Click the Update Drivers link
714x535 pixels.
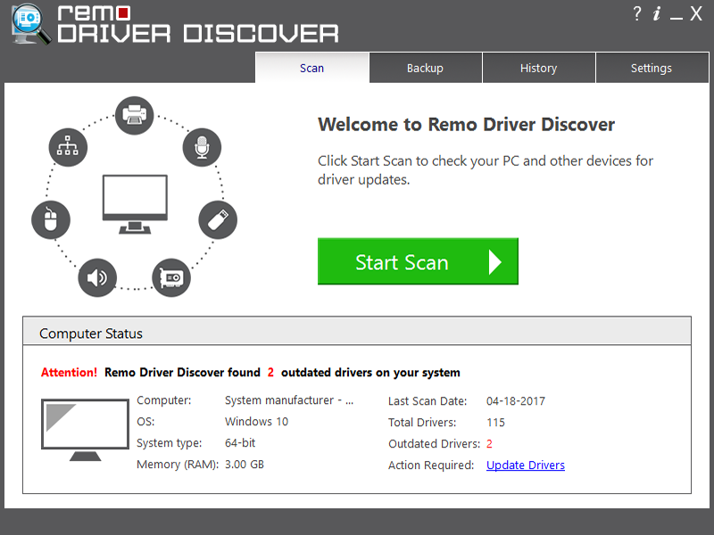click(x=525, y=465)
